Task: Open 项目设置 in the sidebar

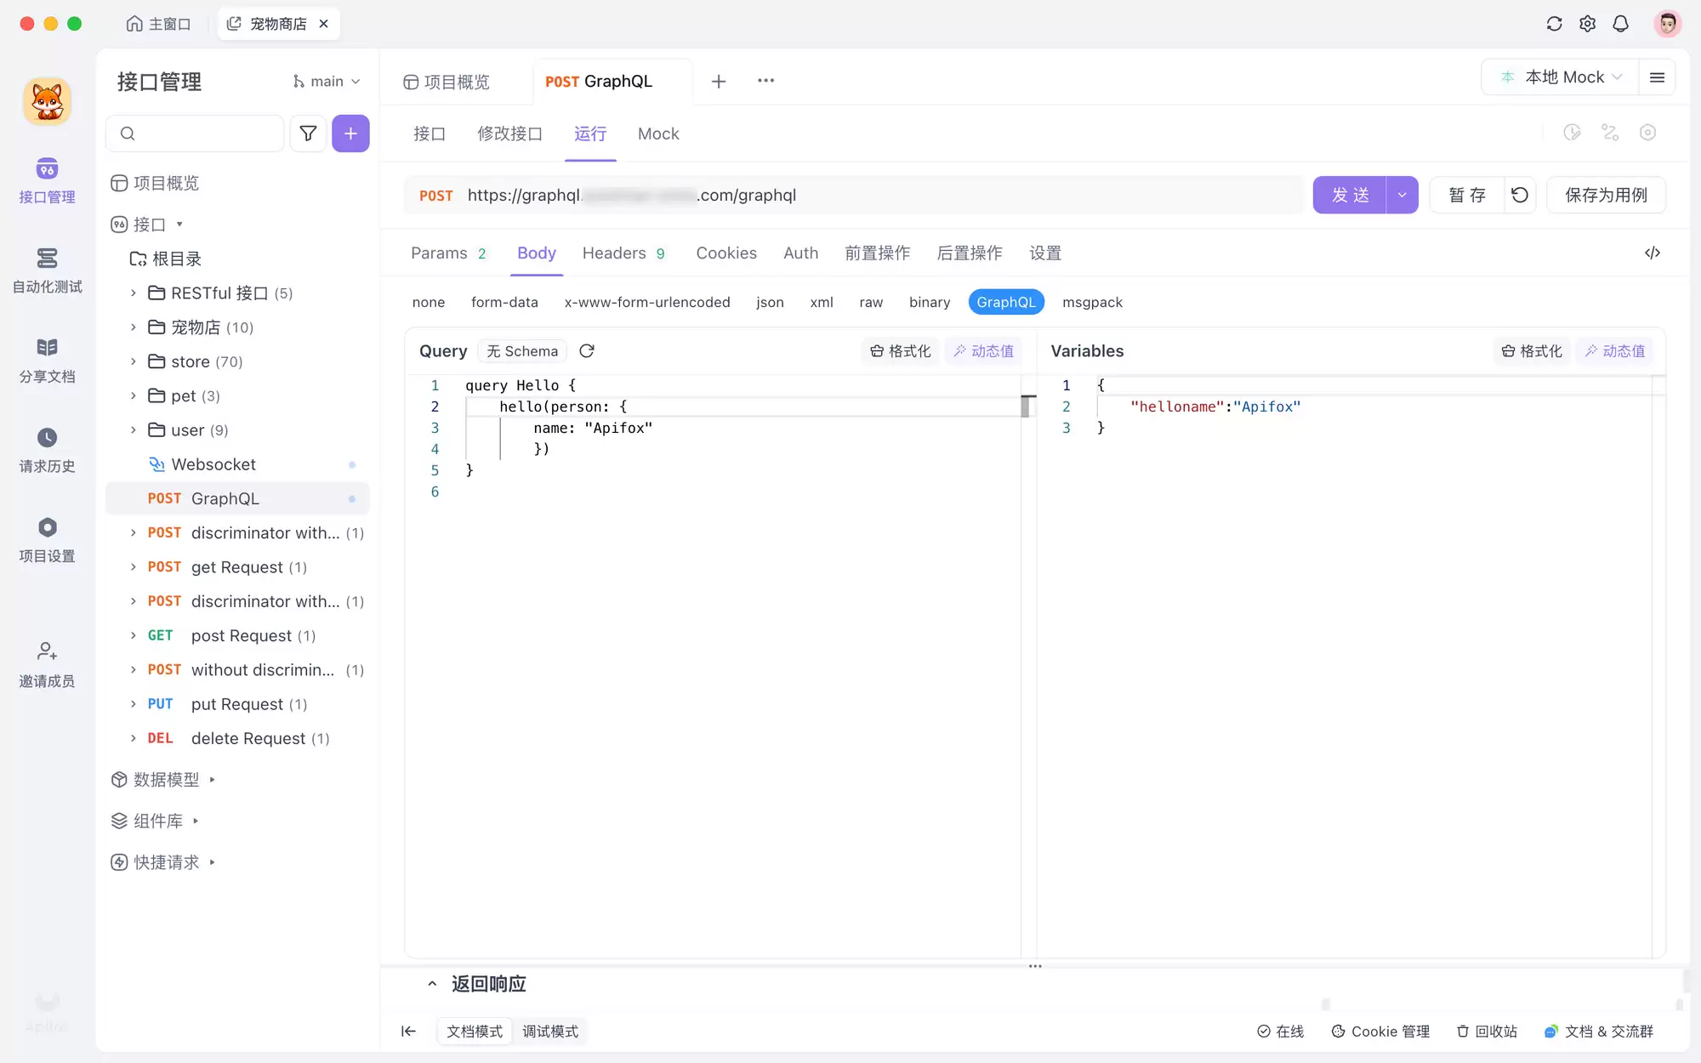Action: [x=47, y=540]
